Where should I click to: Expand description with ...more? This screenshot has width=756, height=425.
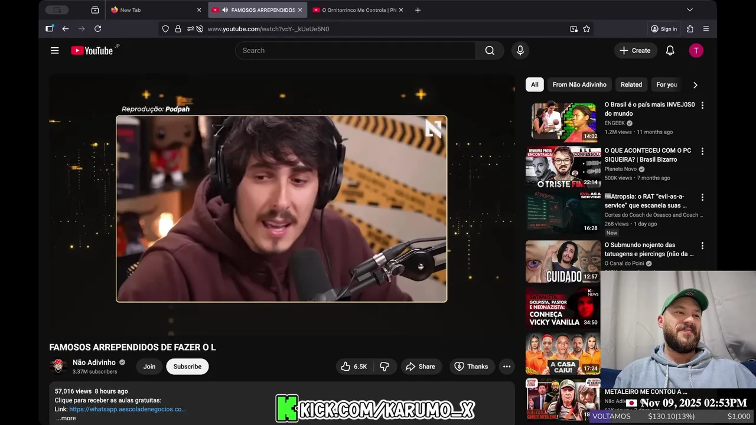(x=66, y=418)
